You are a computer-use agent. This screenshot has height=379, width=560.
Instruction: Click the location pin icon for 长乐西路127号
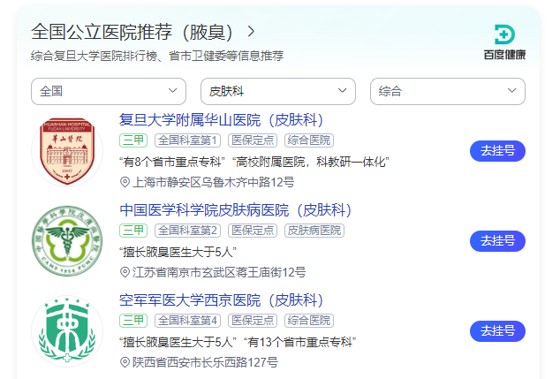tap(125, 362)
